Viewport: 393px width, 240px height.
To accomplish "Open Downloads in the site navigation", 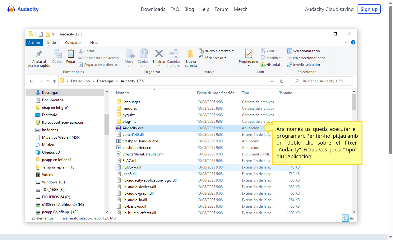I will click(x=153, y=9).
